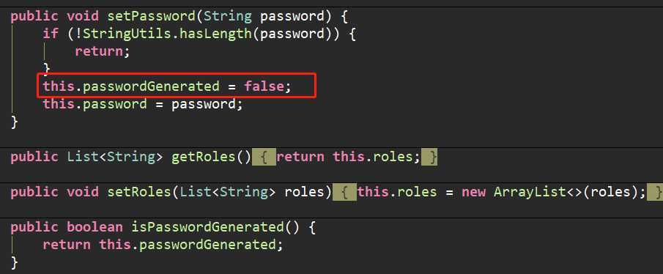Click the new keyword in setRoles
The image size is (663, 274).
473,192
